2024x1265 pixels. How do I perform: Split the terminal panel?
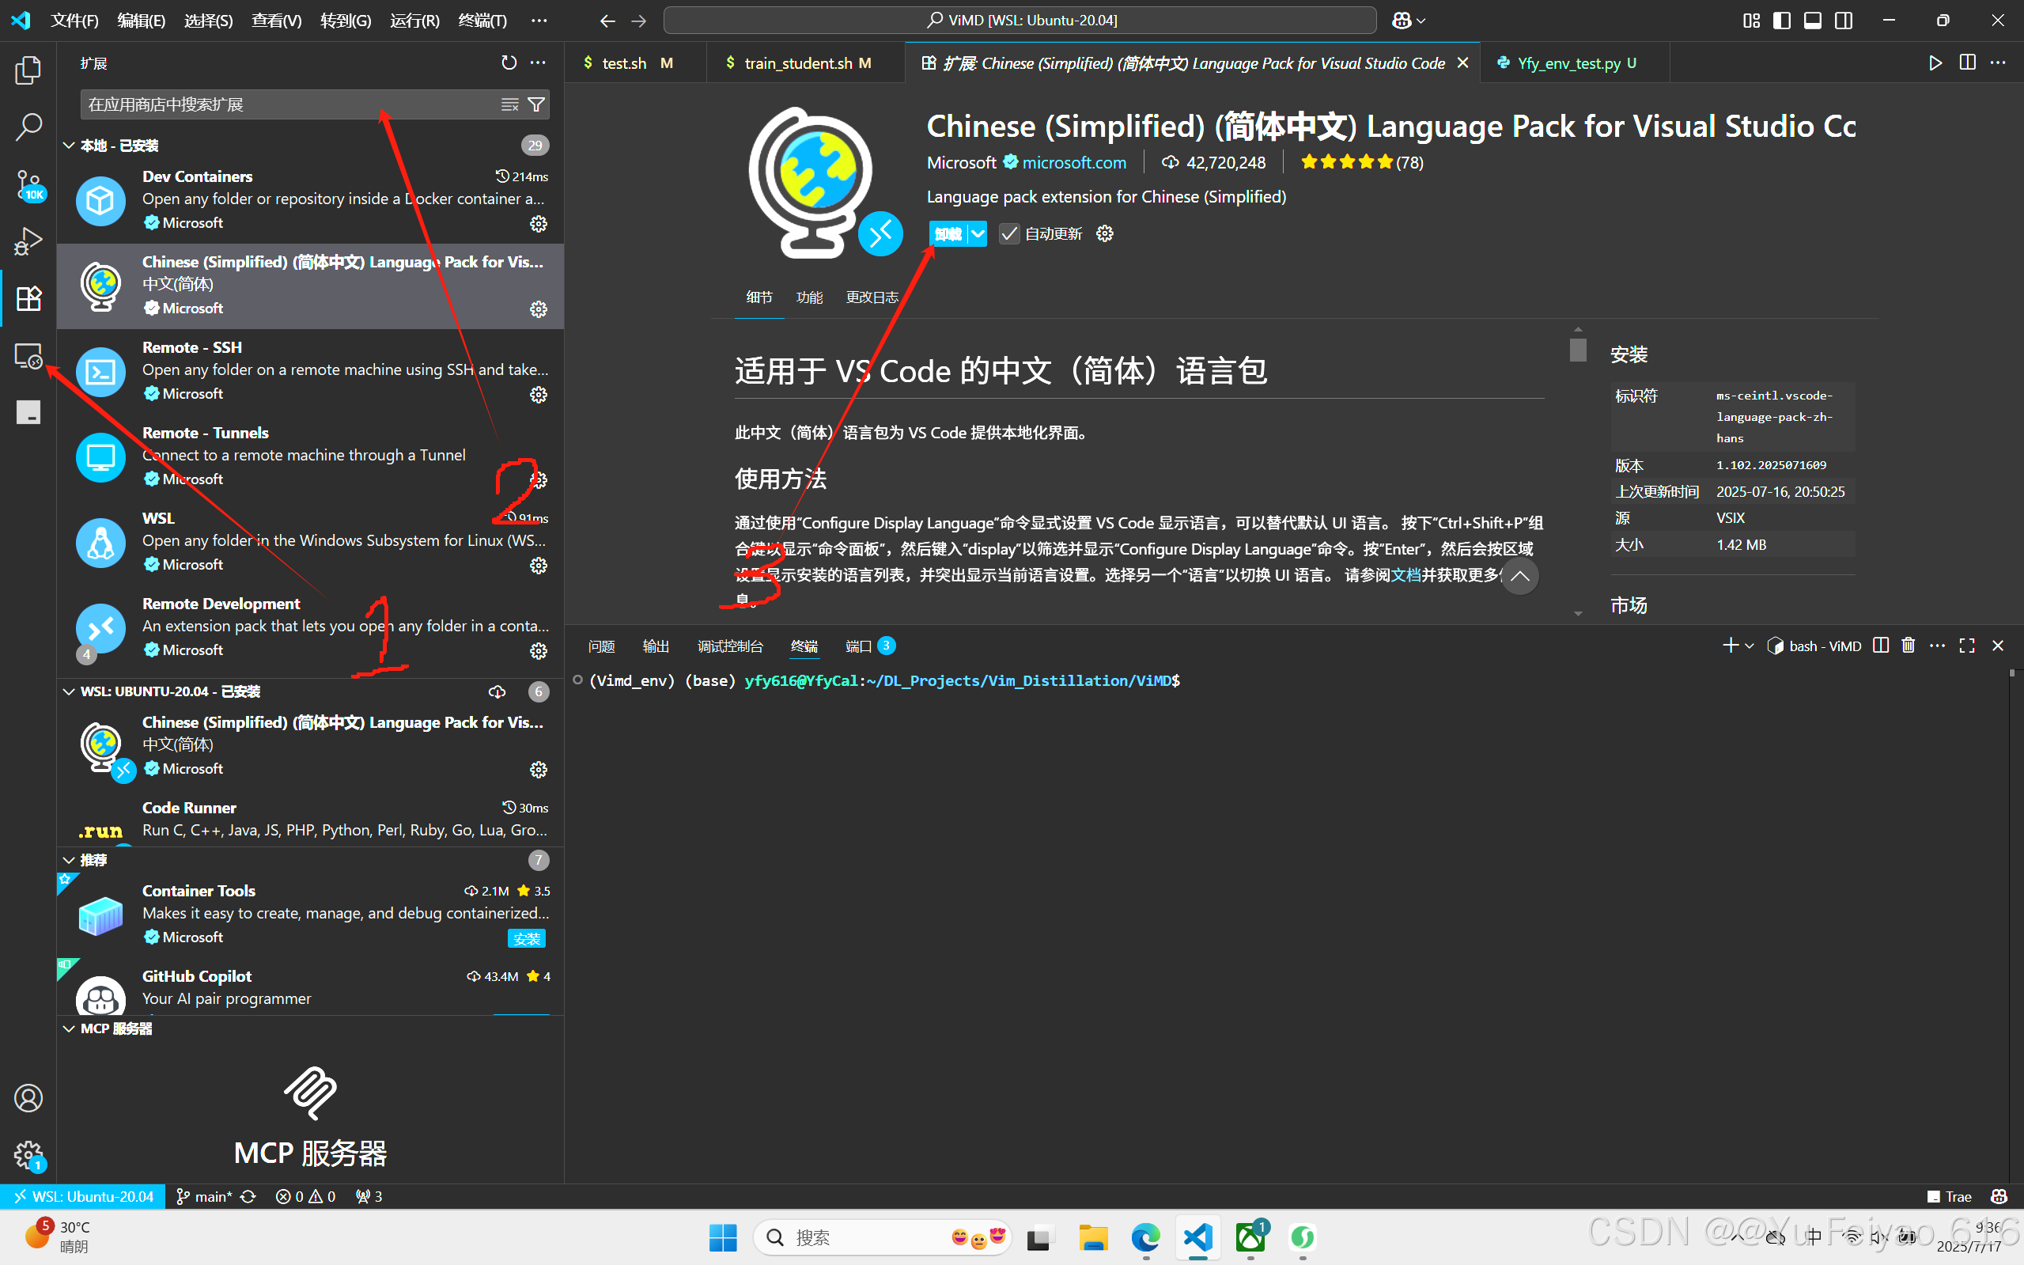coord(1881,645)
